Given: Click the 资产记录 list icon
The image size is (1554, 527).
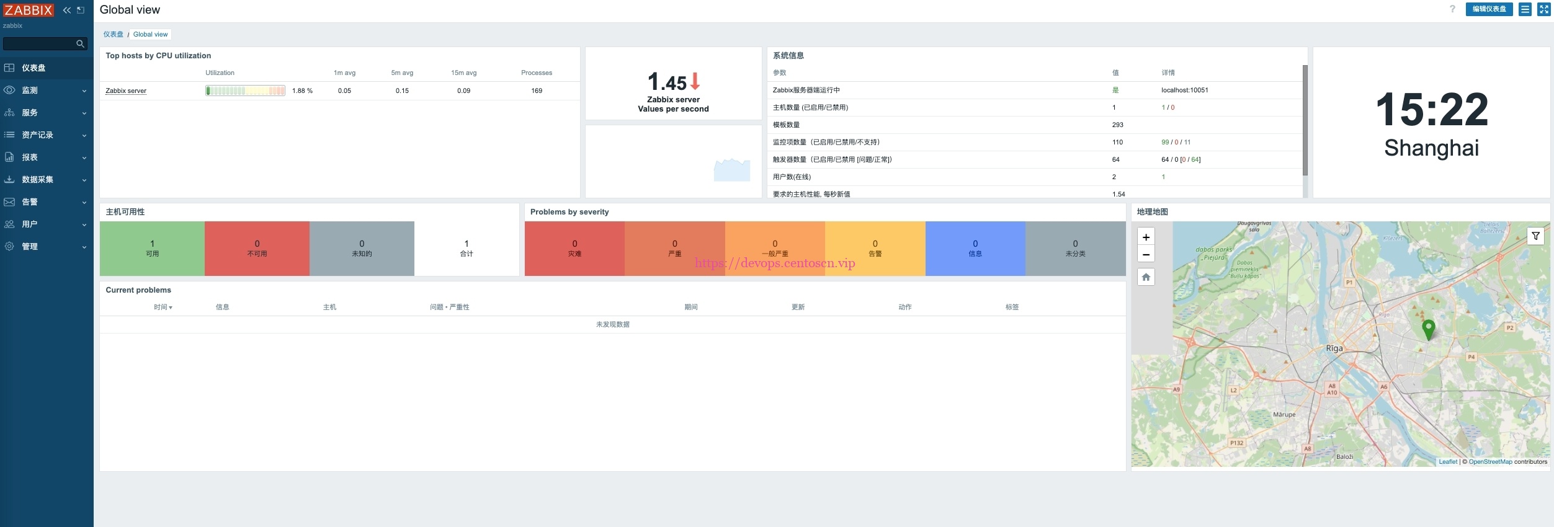Looking at the screenshot, I should [9, 135].
